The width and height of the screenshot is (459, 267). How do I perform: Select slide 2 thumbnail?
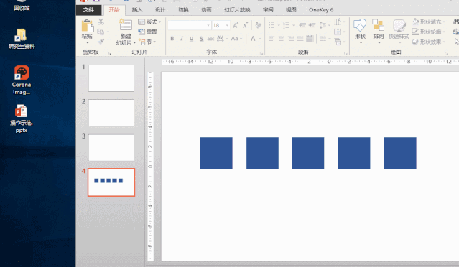pos(111,113)
